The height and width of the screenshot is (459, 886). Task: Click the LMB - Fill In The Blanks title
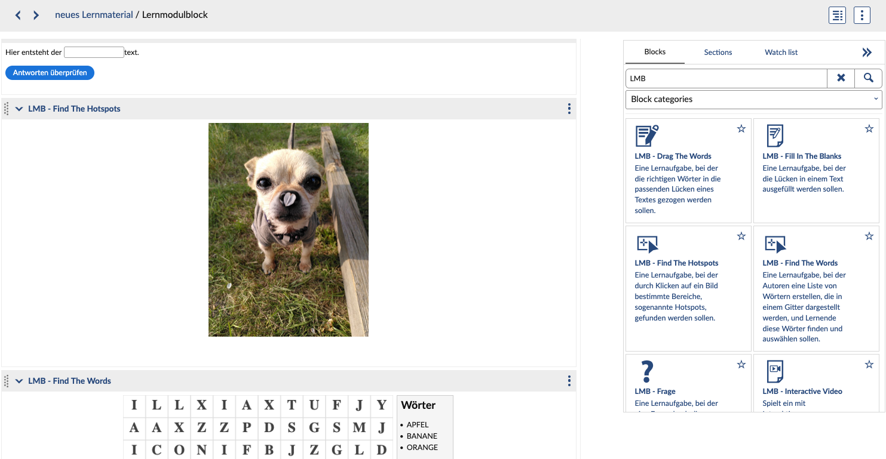[x=802, y=156]
